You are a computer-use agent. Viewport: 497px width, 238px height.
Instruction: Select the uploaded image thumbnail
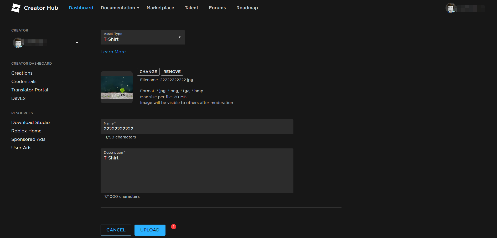pos(117,87)
